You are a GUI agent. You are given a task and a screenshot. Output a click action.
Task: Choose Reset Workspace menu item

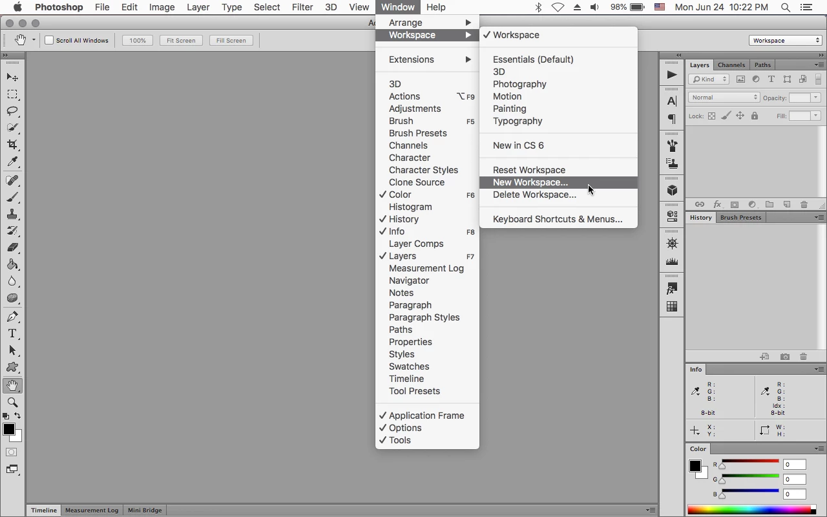[558, 170]
